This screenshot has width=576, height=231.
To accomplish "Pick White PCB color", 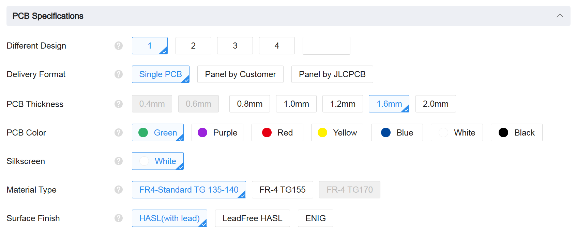I will pos(457,132).
